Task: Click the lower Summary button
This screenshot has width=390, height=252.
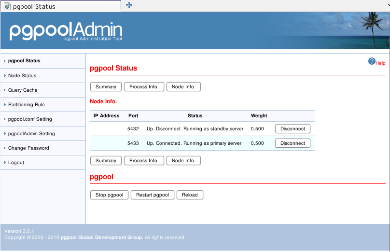Action: [x=106, y=161]
